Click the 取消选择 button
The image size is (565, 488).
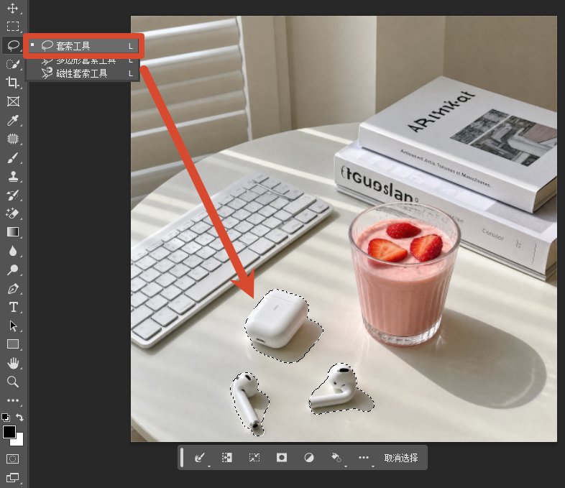[x=400, y=458]
